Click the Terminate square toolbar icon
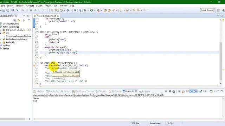 31,10
